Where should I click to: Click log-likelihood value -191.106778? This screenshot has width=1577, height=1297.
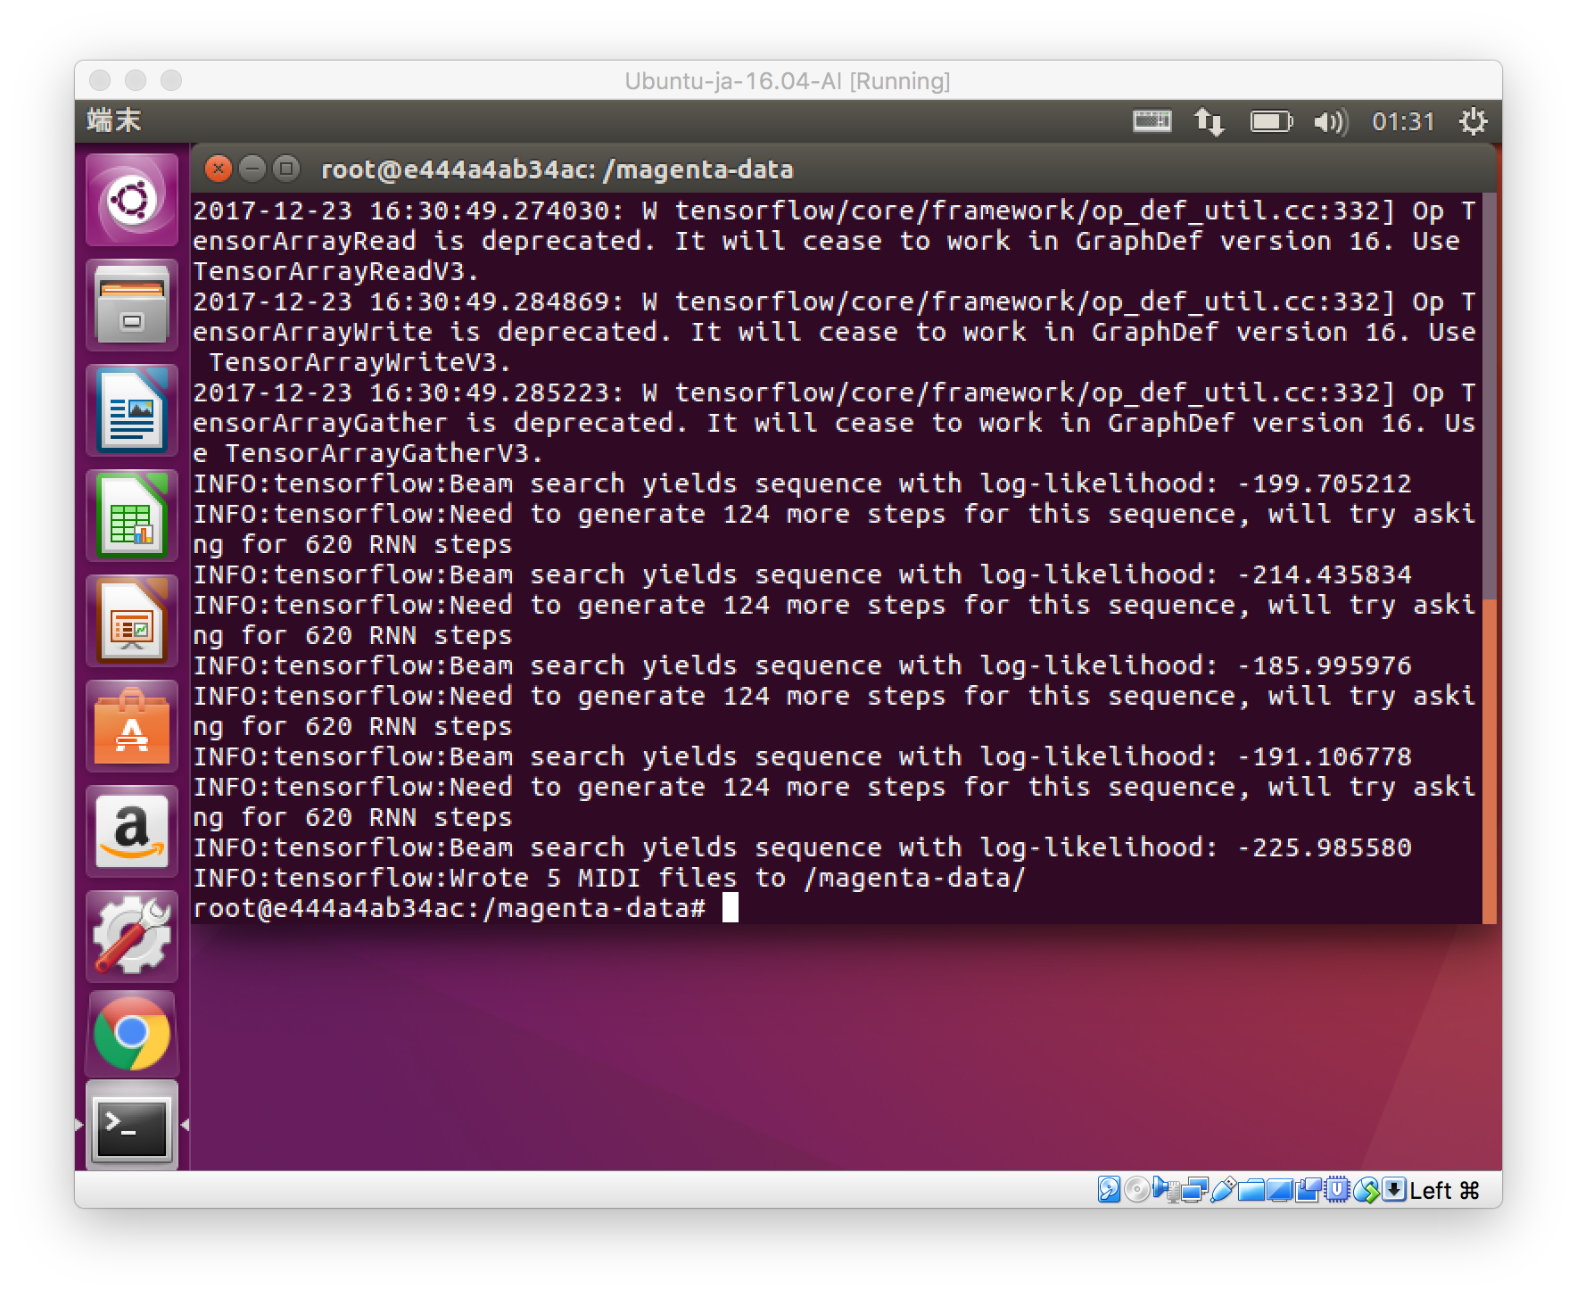click(1325, 756)
